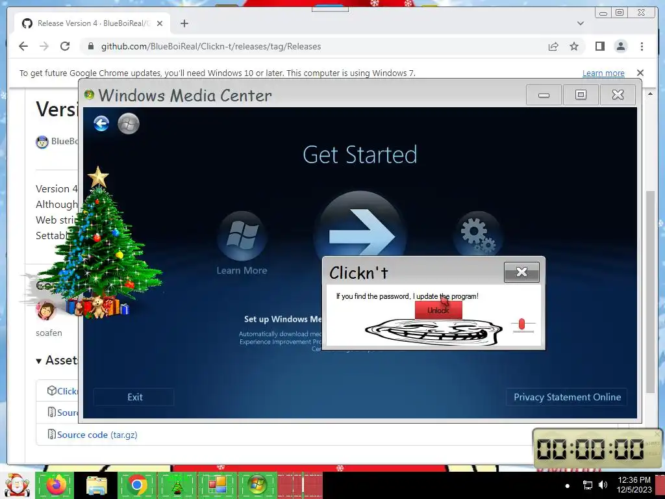This screenshot has width=665, height=499.
Task: Bookmark this page with star icon
Action: point(574,46)
